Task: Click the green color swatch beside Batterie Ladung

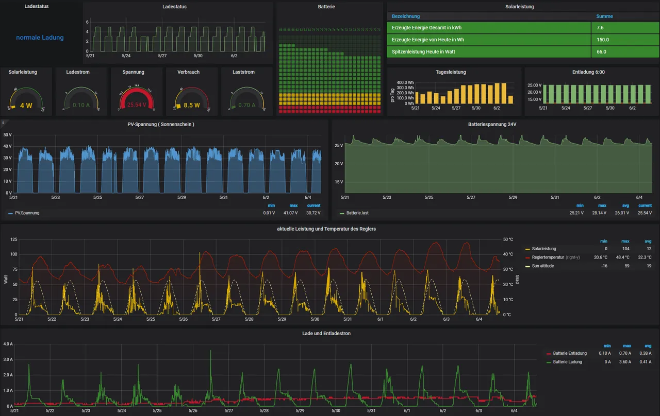Action: click(549, 362)
